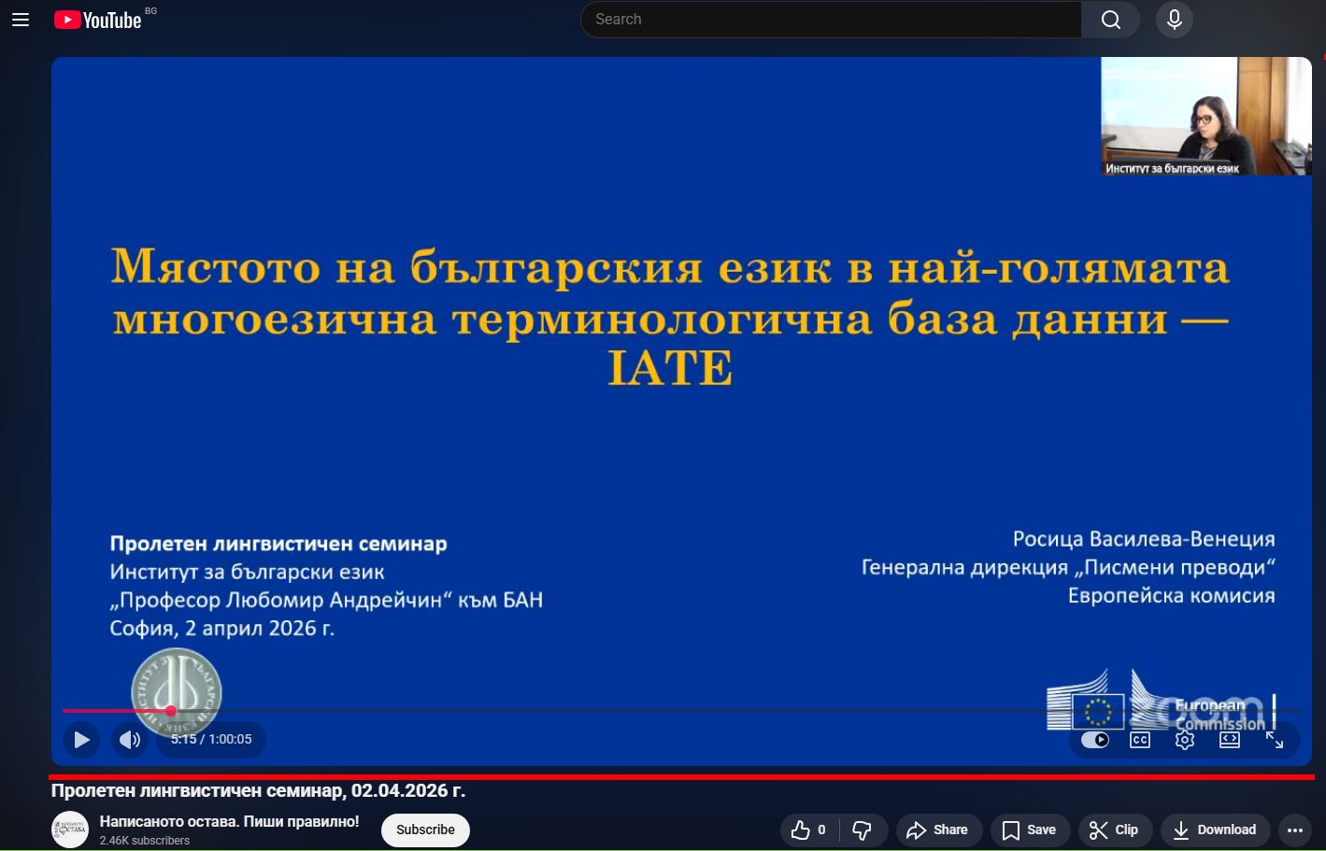Enter full screen mode
The image size is (1326, 851).
tap(1275, 740)
